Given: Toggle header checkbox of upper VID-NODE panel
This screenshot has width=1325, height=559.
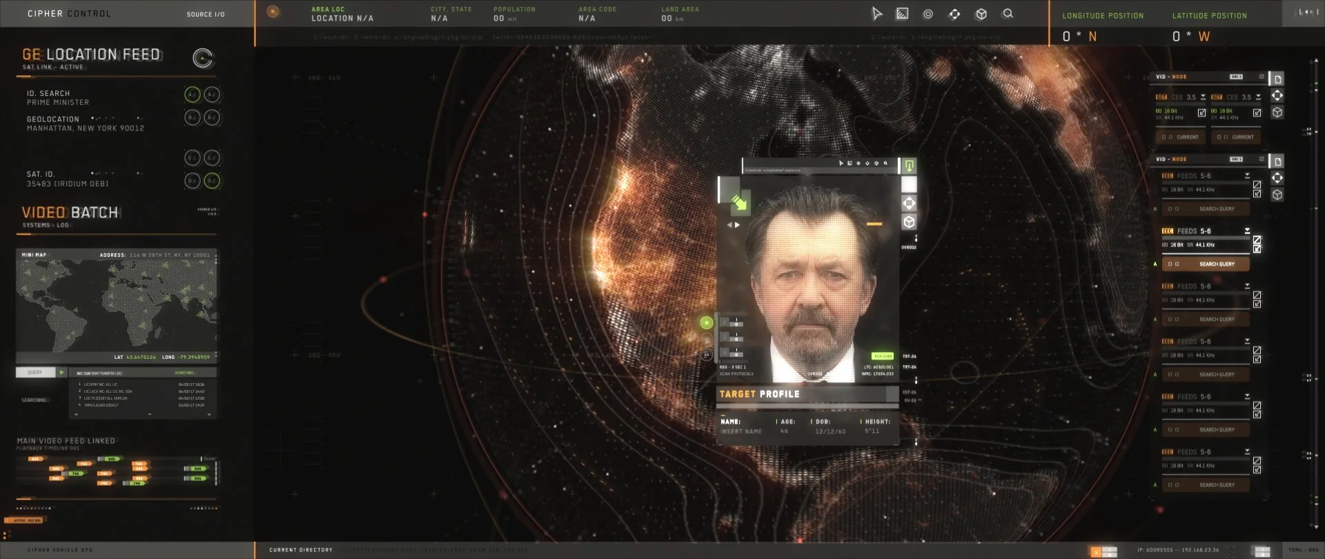Looking at the screenshot, I should coord(1262,77).
